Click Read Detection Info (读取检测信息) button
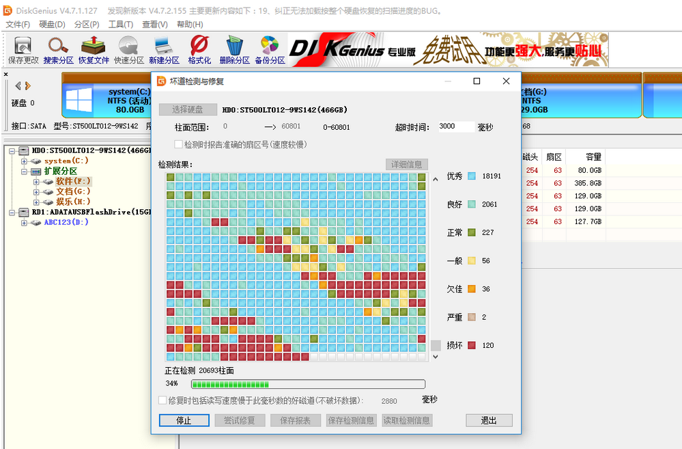Viewport: 682px width, 449px height. (407, 420)
